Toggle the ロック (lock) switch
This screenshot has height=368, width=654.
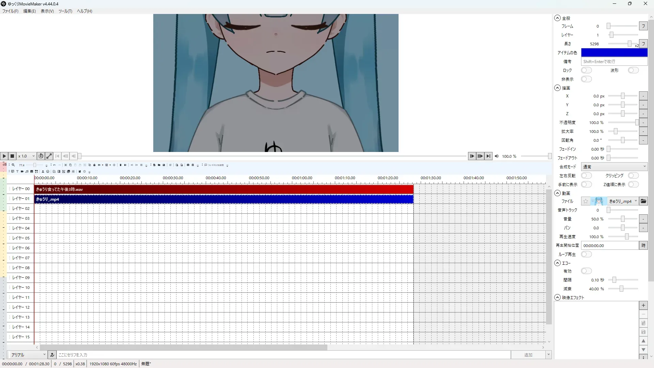tap(586, 70)
